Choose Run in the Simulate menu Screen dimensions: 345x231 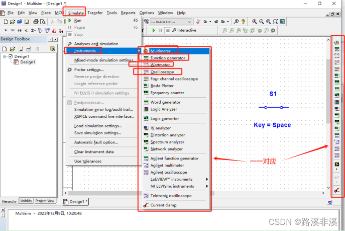click(x=103, y=20)
